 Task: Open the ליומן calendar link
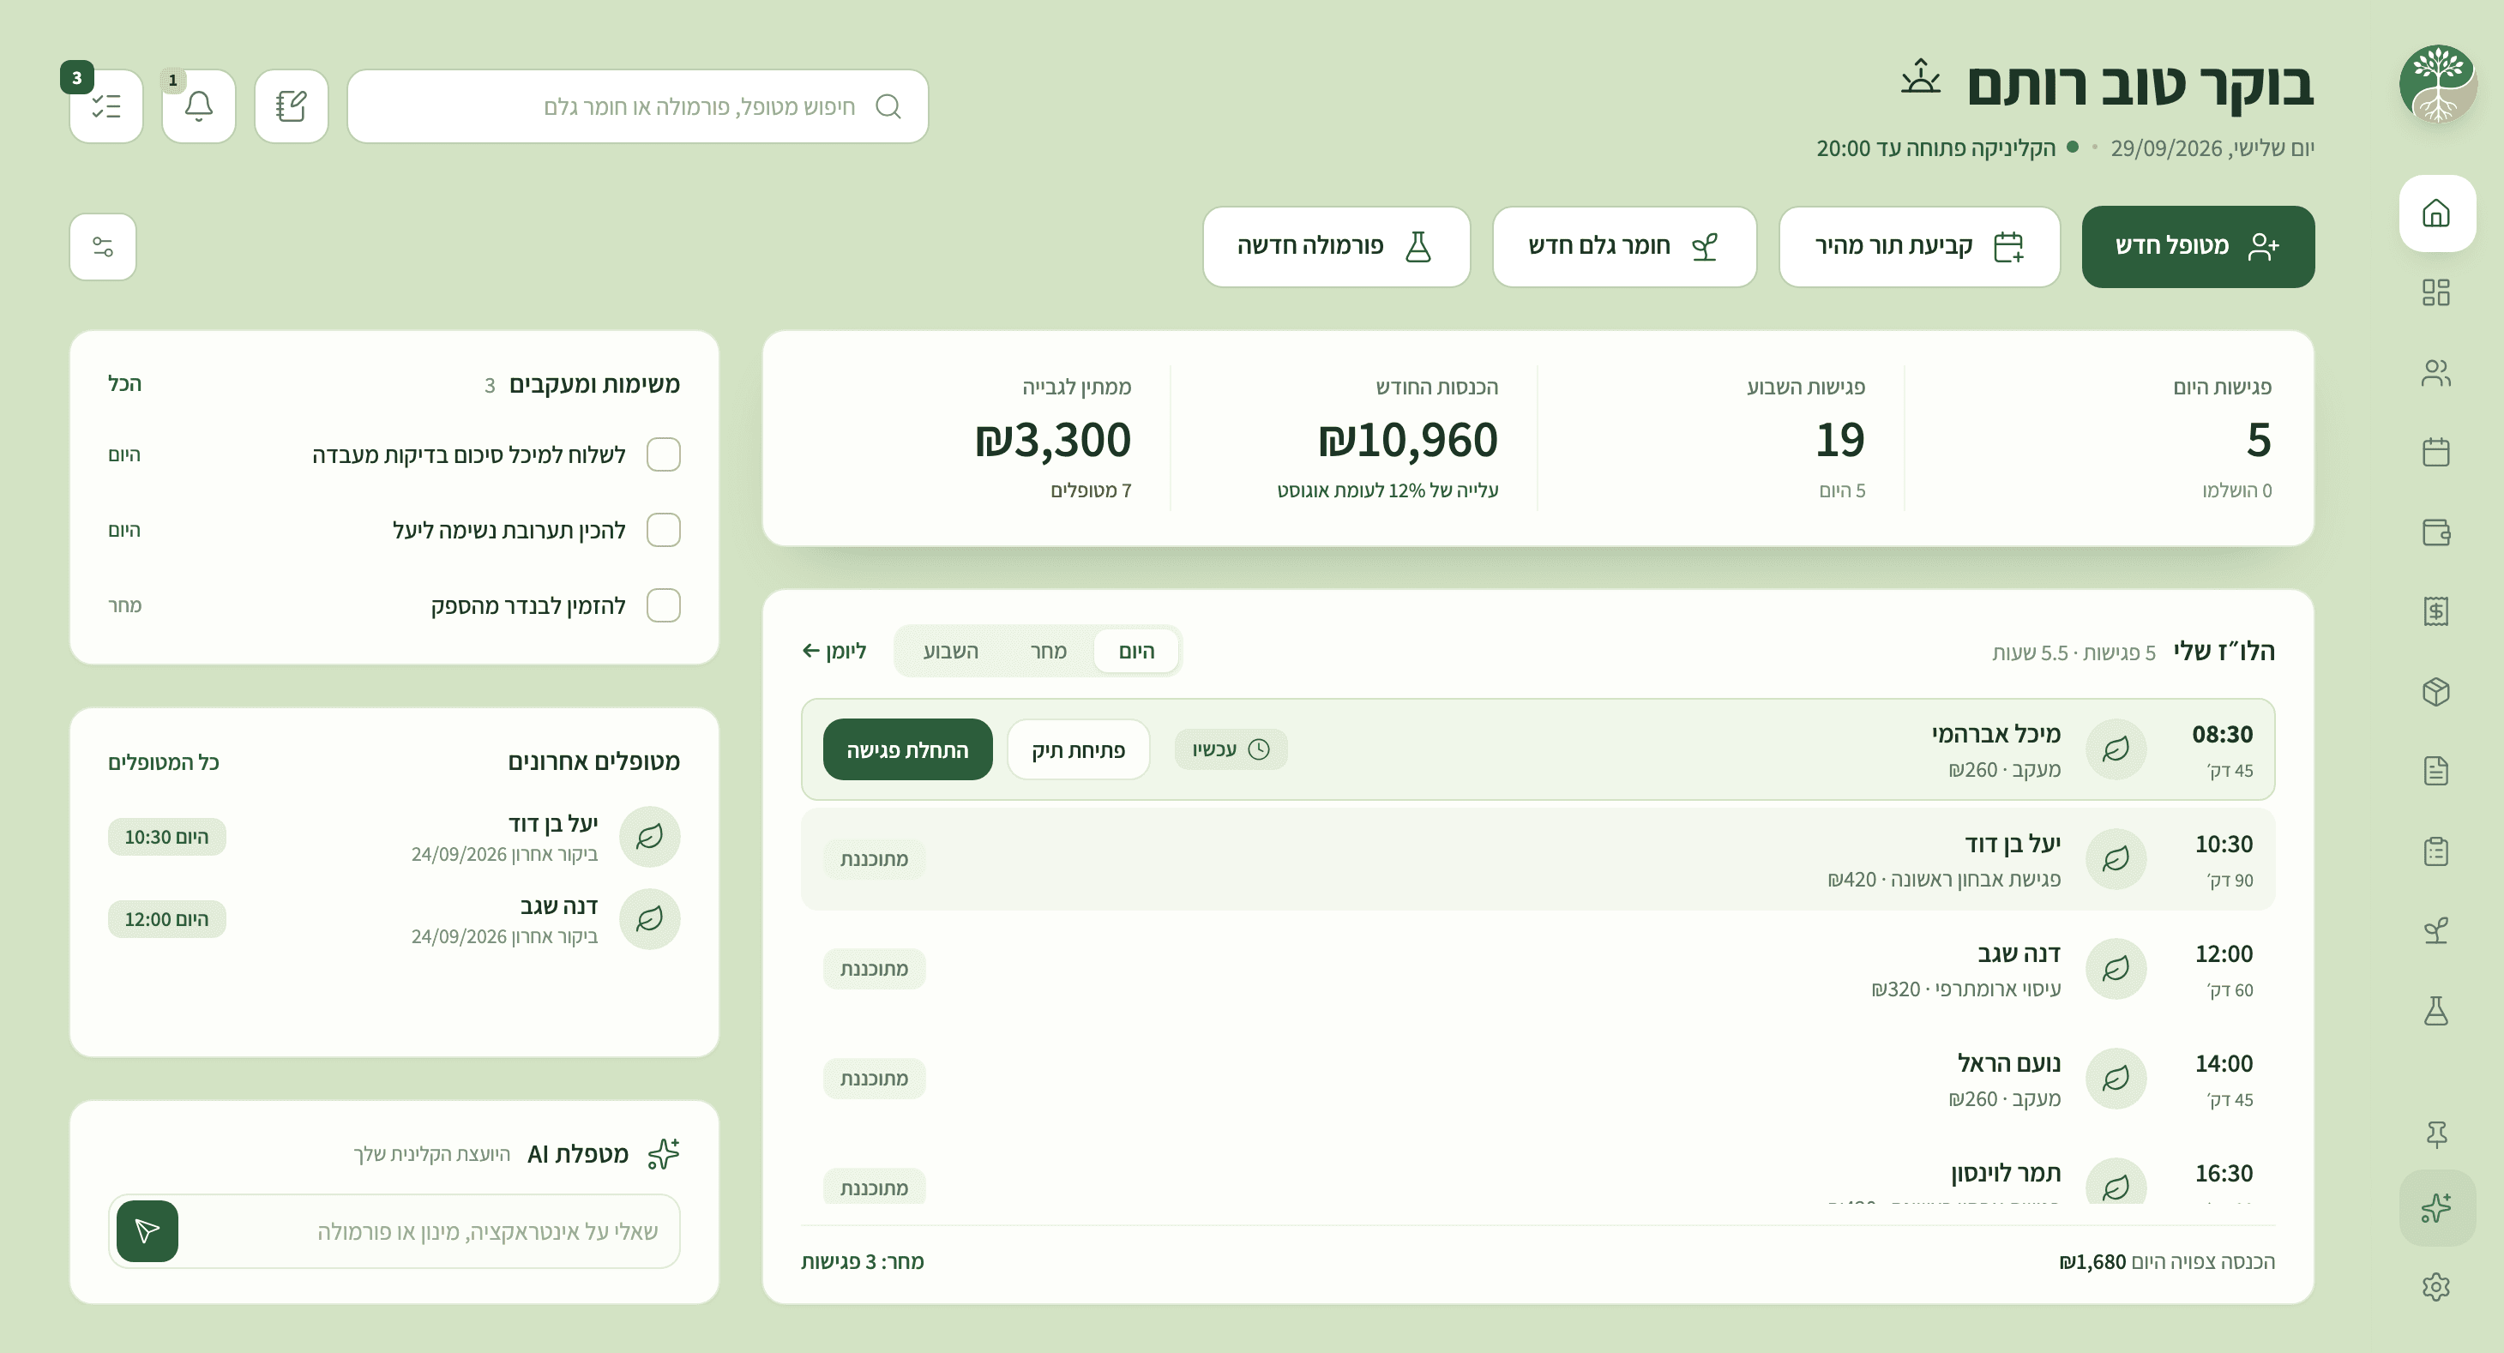point(834,650)
